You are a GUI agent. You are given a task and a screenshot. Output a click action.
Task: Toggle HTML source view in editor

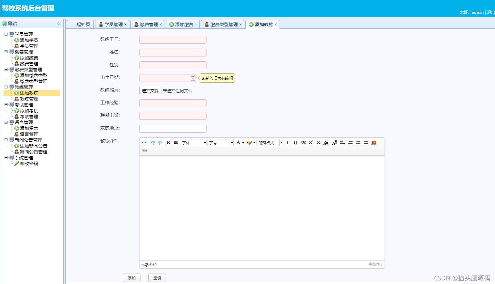coord(144,143)
